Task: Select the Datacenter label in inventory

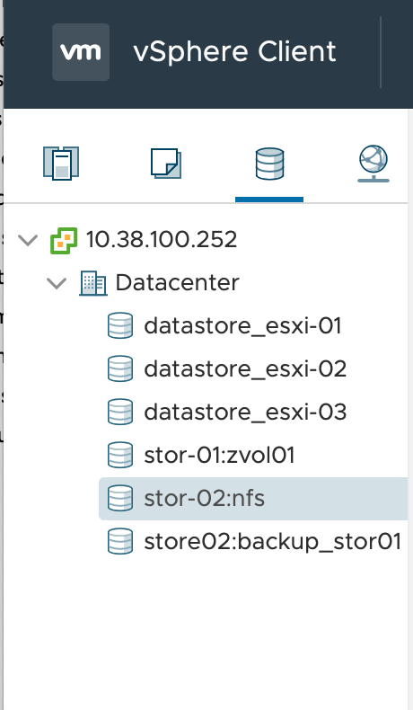Action: [178, 282]
